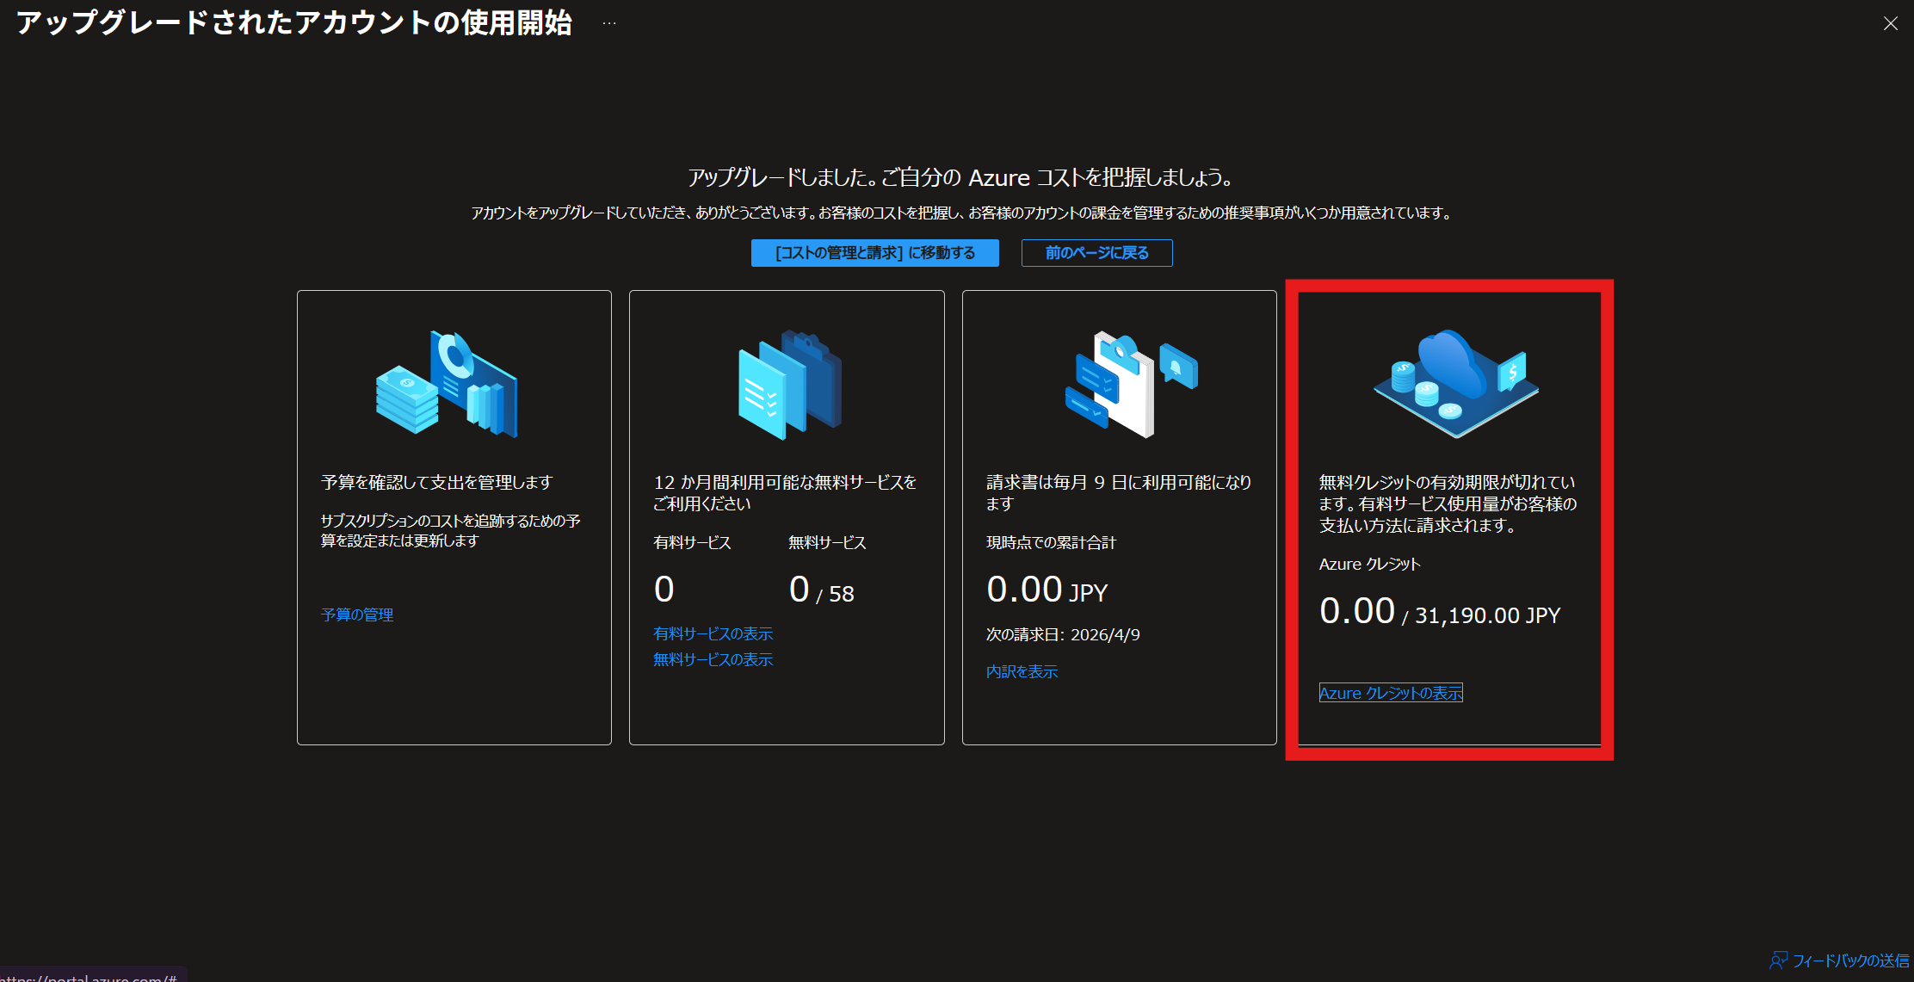Screen dimensions: 1914x982
Task: Open the Azure クレジットの表示 link
Action: click(x=1391, y=693)
